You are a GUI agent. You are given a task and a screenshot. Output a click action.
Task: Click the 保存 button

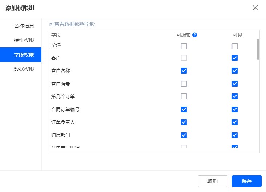coord(246,181)
